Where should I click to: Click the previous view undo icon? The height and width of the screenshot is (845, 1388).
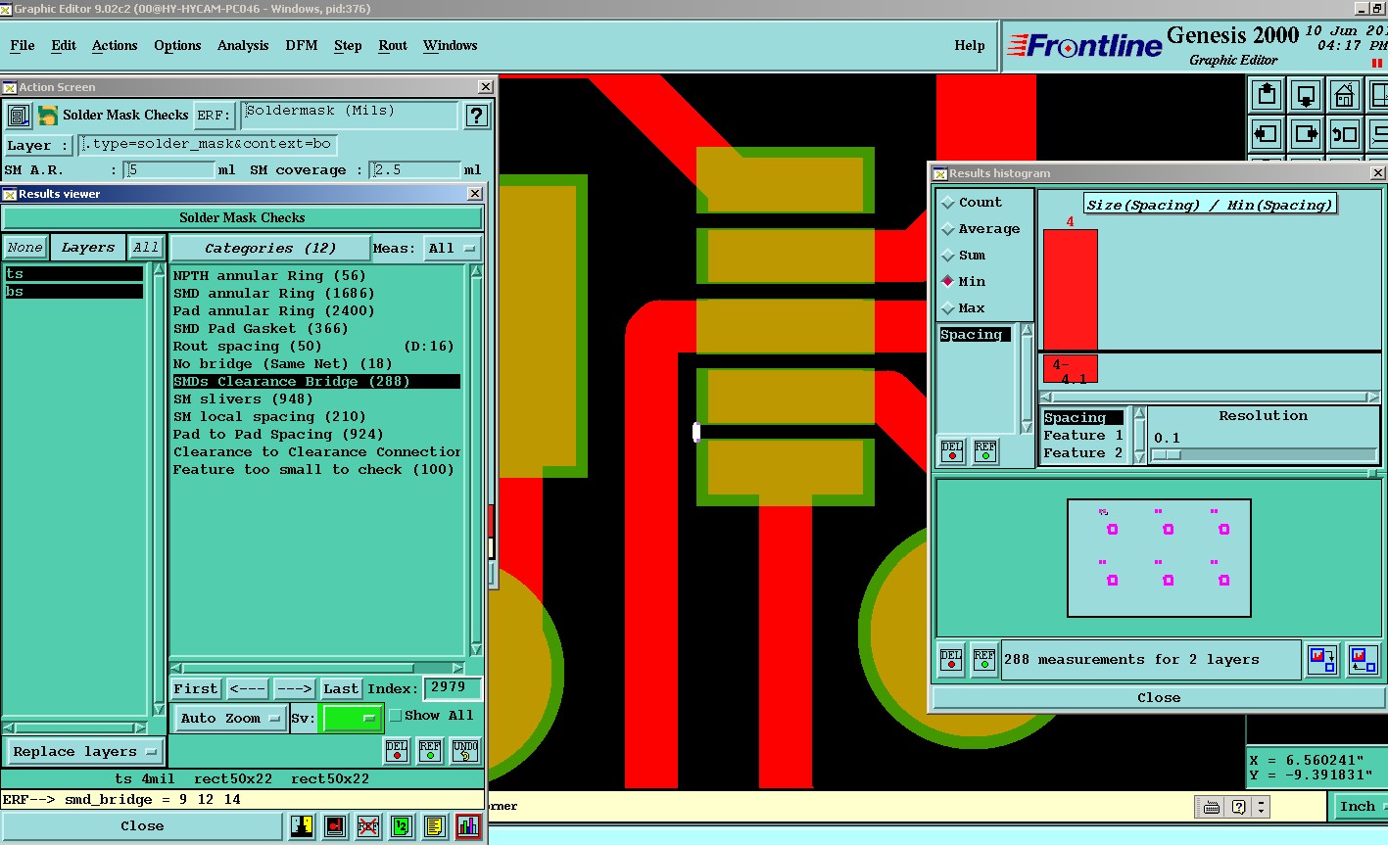1344,134
